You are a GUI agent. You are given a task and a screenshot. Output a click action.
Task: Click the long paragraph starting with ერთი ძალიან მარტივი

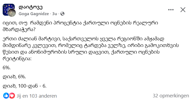point(91,49)
